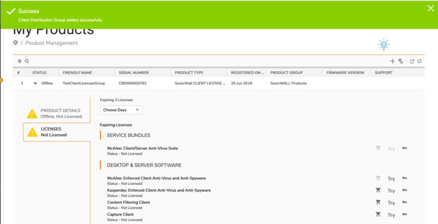The height and width of the screenshot is (224, 438).
Task: Click cart icon for Capture Client
Action: point(378,214)
